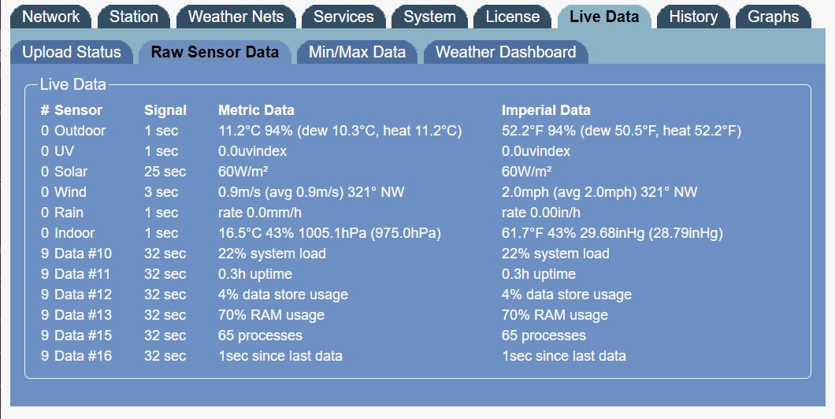Image resolution: width=835 pixels, height=419 pixels.
Task: Click imperial 0.3h uptime value
Action: pyautogui.click(x=538, y=274)
